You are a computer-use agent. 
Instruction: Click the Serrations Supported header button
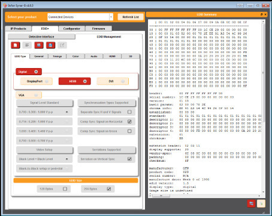[107, 150]
